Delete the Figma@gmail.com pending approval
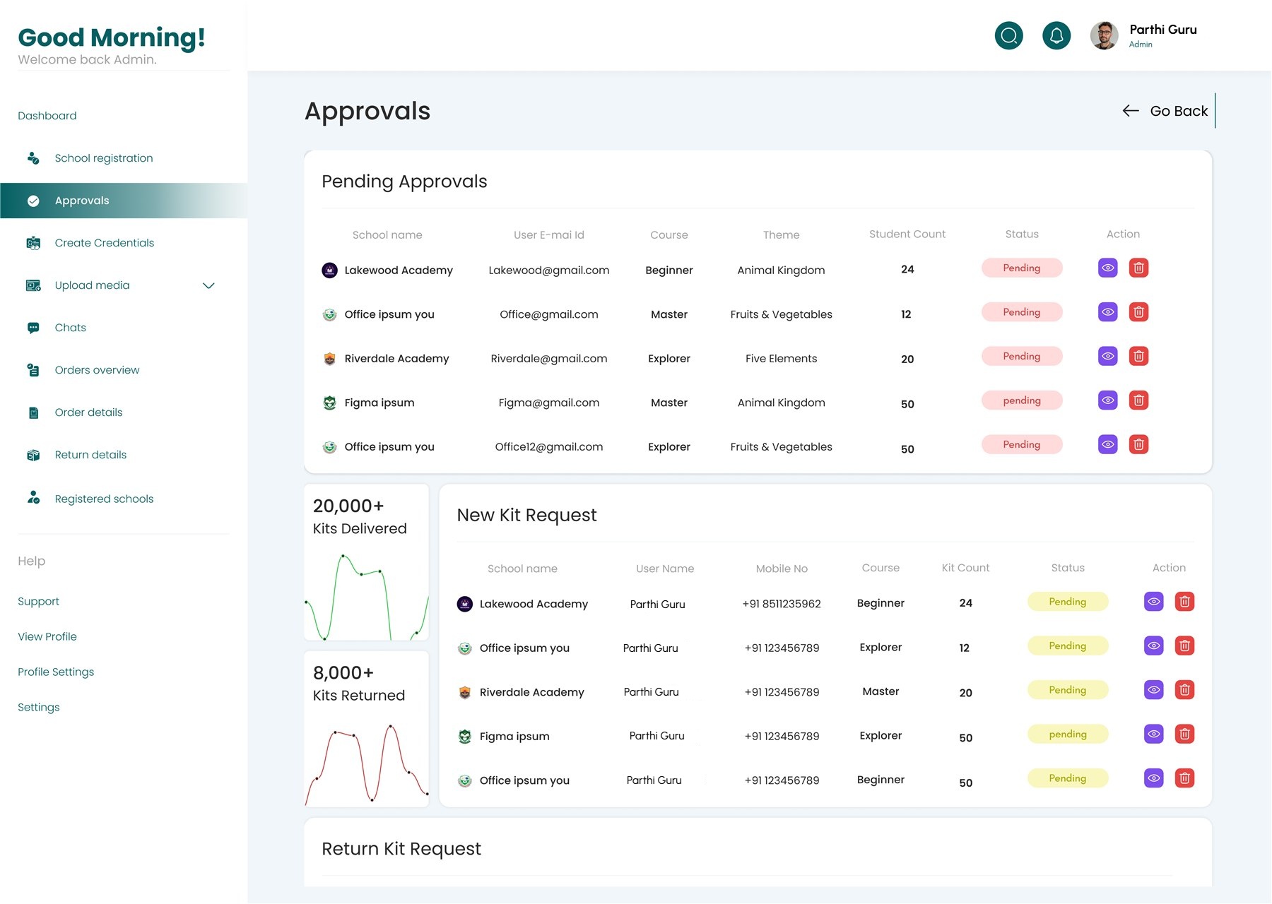This screenshot has height=904, width=1272. (1138, 400)
